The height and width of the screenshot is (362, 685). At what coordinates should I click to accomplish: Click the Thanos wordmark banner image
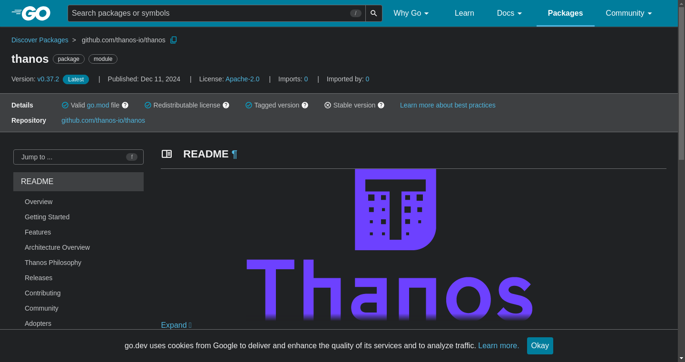click(389, 290)
